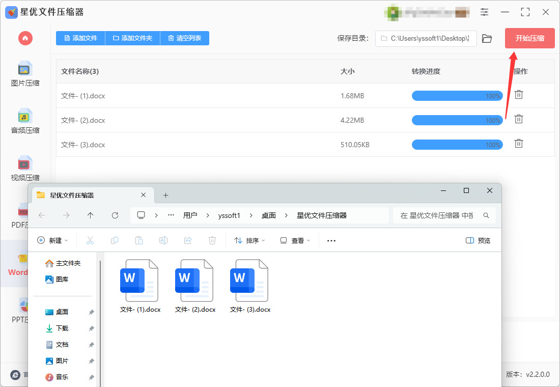560x387 pixels.
Task: Expand hidden breadcrumb path with the ellipsis
Action: coord(171,215)
